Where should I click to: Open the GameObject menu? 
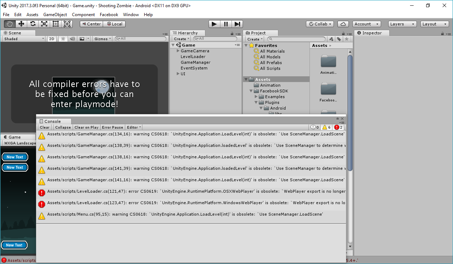coord(55,15)
